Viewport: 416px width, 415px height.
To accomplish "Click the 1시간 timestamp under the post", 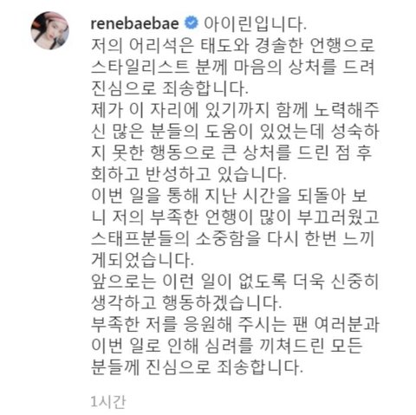I will click(108, 402).
